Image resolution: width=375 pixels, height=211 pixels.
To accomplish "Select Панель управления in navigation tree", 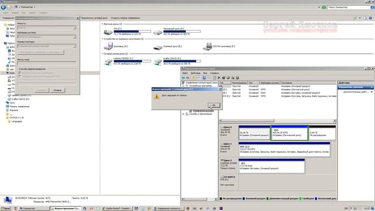I will (19, 107).
